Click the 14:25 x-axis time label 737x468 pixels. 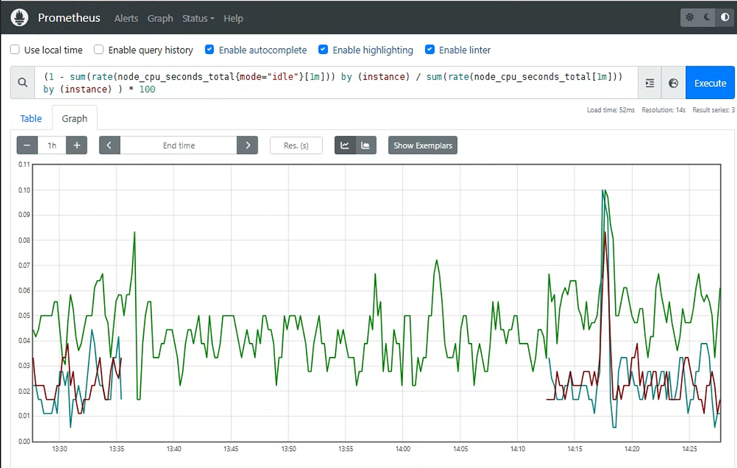coord(689,448)
